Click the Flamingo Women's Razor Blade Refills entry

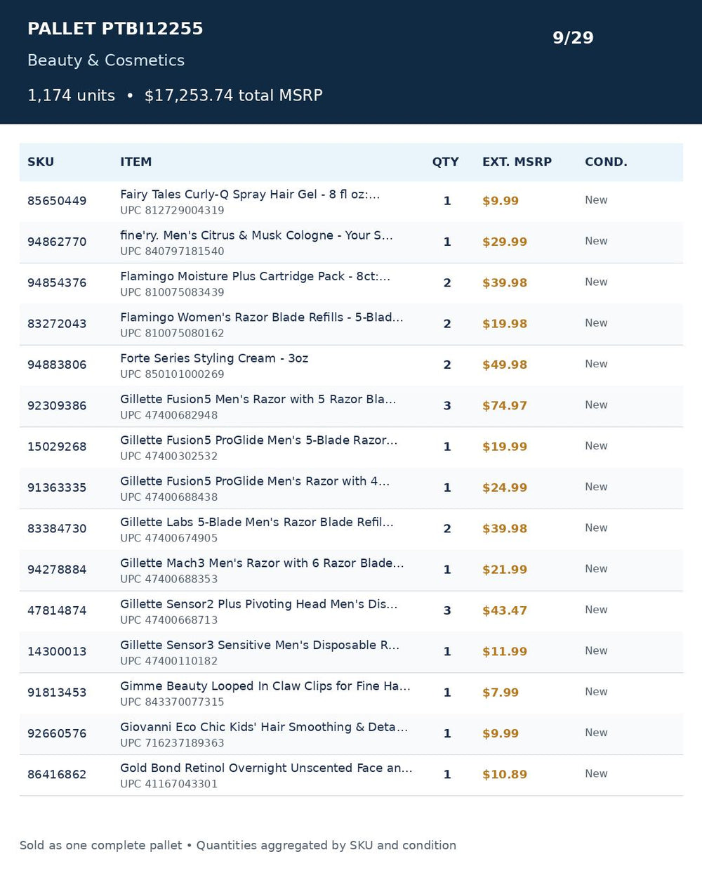point(261,317)
